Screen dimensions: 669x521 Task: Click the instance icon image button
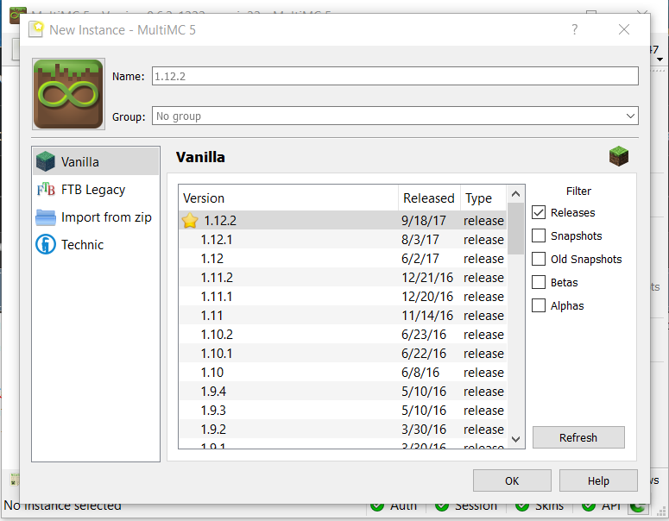(x=68, y=94)
